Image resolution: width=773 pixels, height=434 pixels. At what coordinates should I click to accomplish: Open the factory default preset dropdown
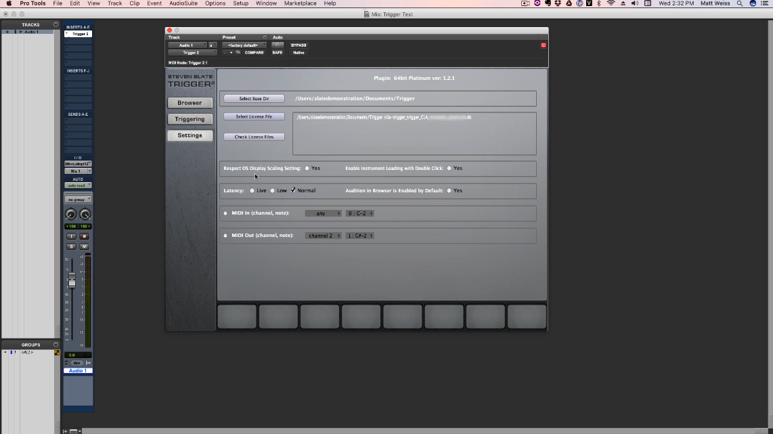coord(244,45)
